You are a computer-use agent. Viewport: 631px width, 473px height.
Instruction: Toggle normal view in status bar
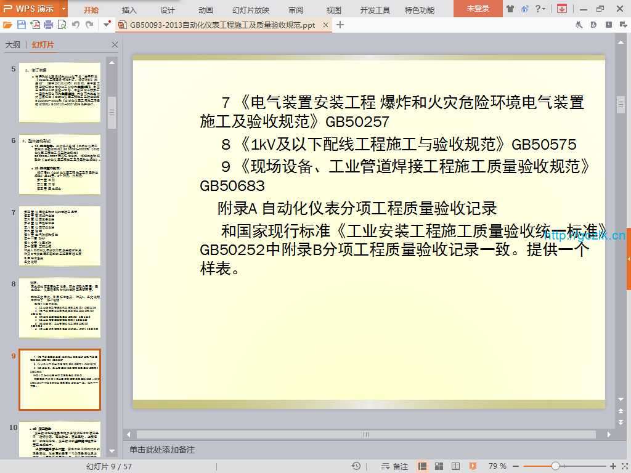[x=423, y=466]
